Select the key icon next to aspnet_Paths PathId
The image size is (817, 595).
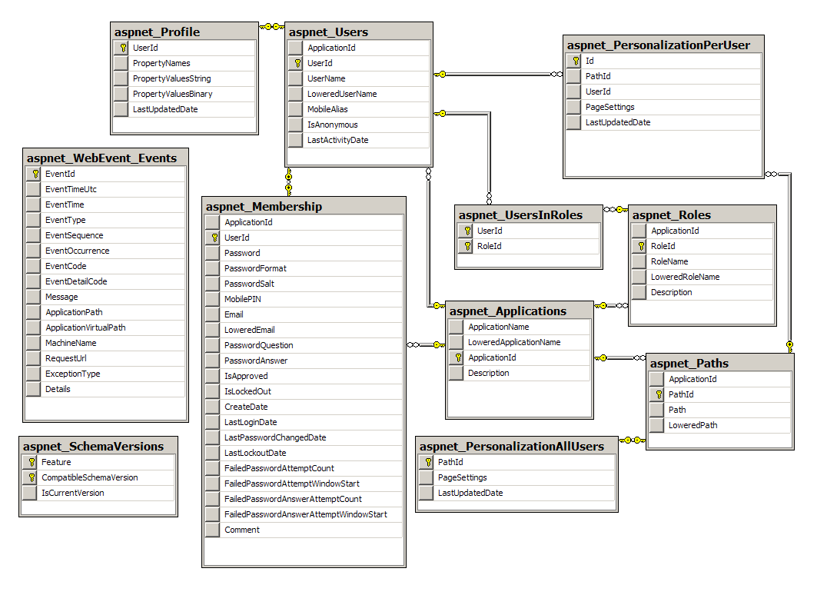pyautogui.click(x=659, y=394)
